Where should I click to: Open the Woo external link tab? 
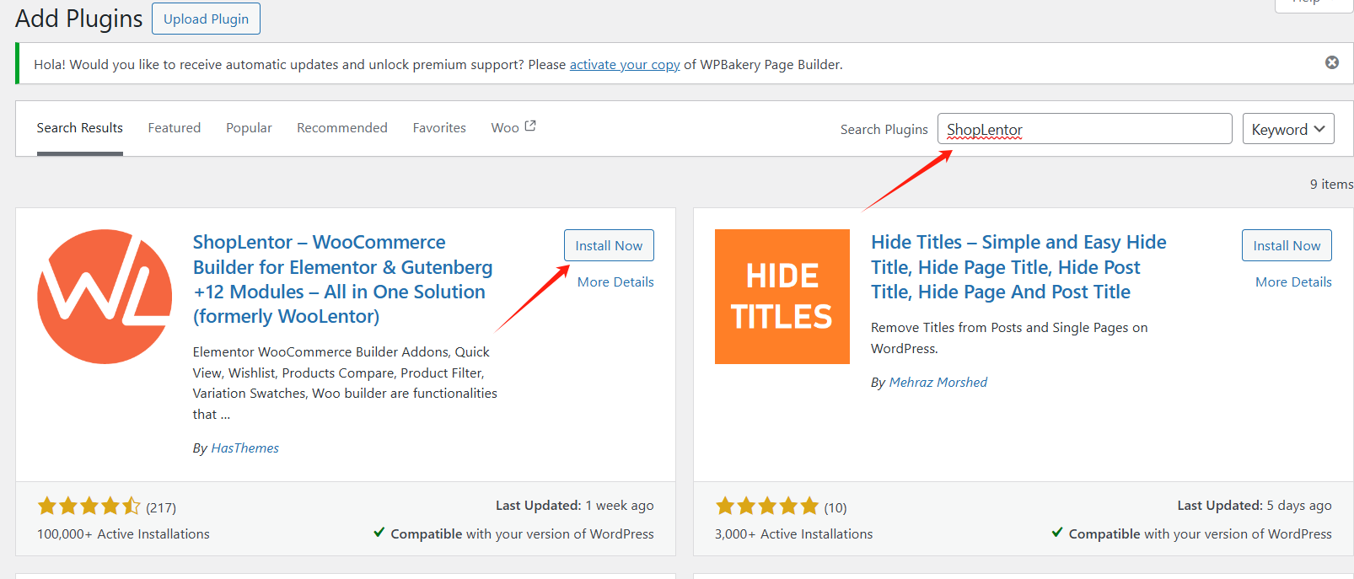point(513,128)
